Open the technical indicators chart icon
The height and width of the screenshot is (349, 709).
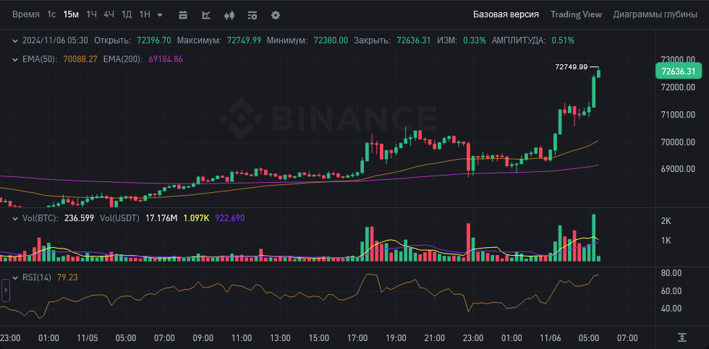point(206,15)
